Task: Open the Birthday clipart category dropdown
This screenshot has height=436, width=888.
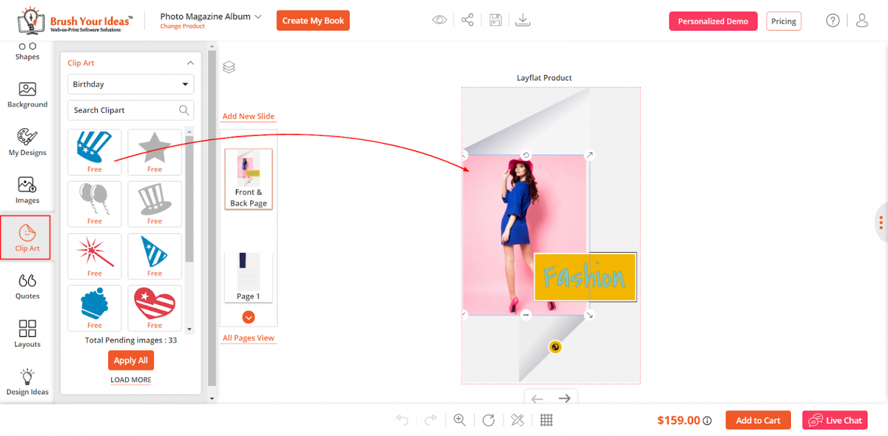Action: pyautogui.click(x=131, y=84)
